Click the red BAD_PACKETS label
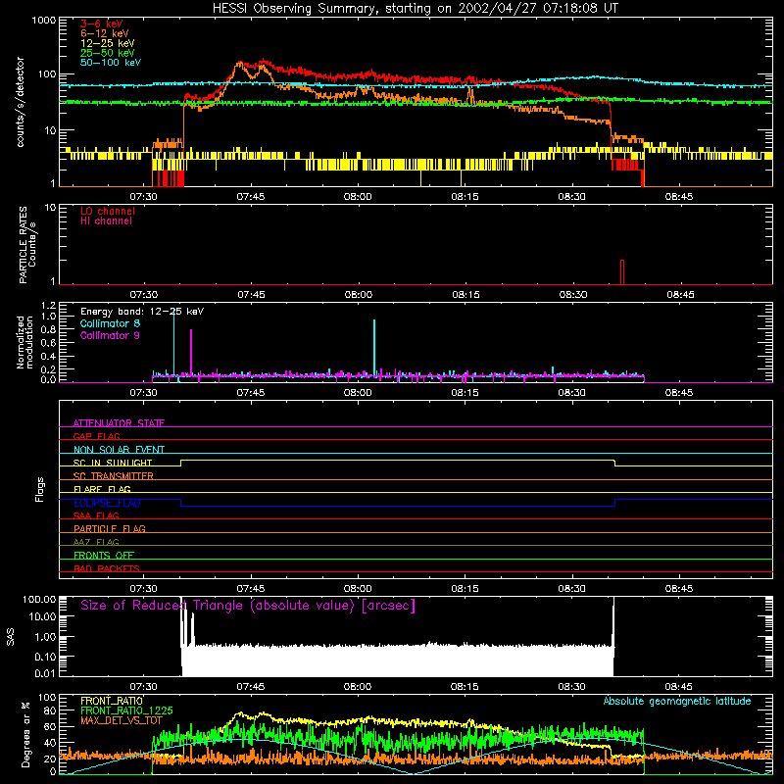The image size is (784, 784). 107,568
